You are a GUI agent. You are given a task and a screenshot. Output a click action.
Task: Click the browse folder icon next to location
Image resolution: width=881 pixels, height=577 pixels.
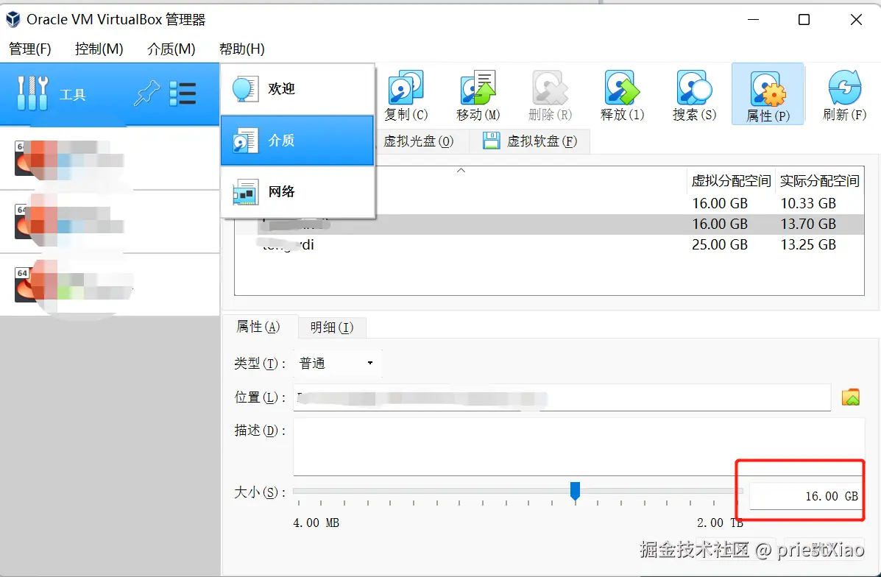point(851,397)
